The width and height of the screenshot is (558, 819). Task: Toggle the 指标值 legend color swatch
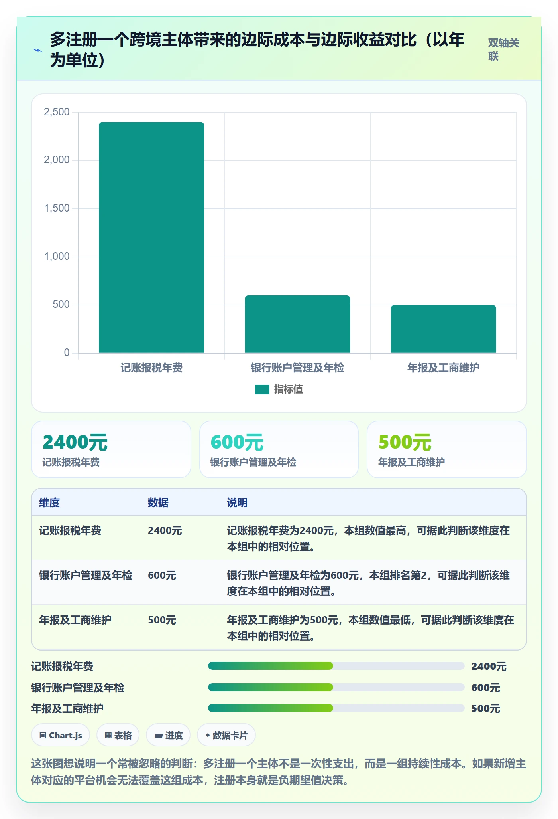point(262,390)
